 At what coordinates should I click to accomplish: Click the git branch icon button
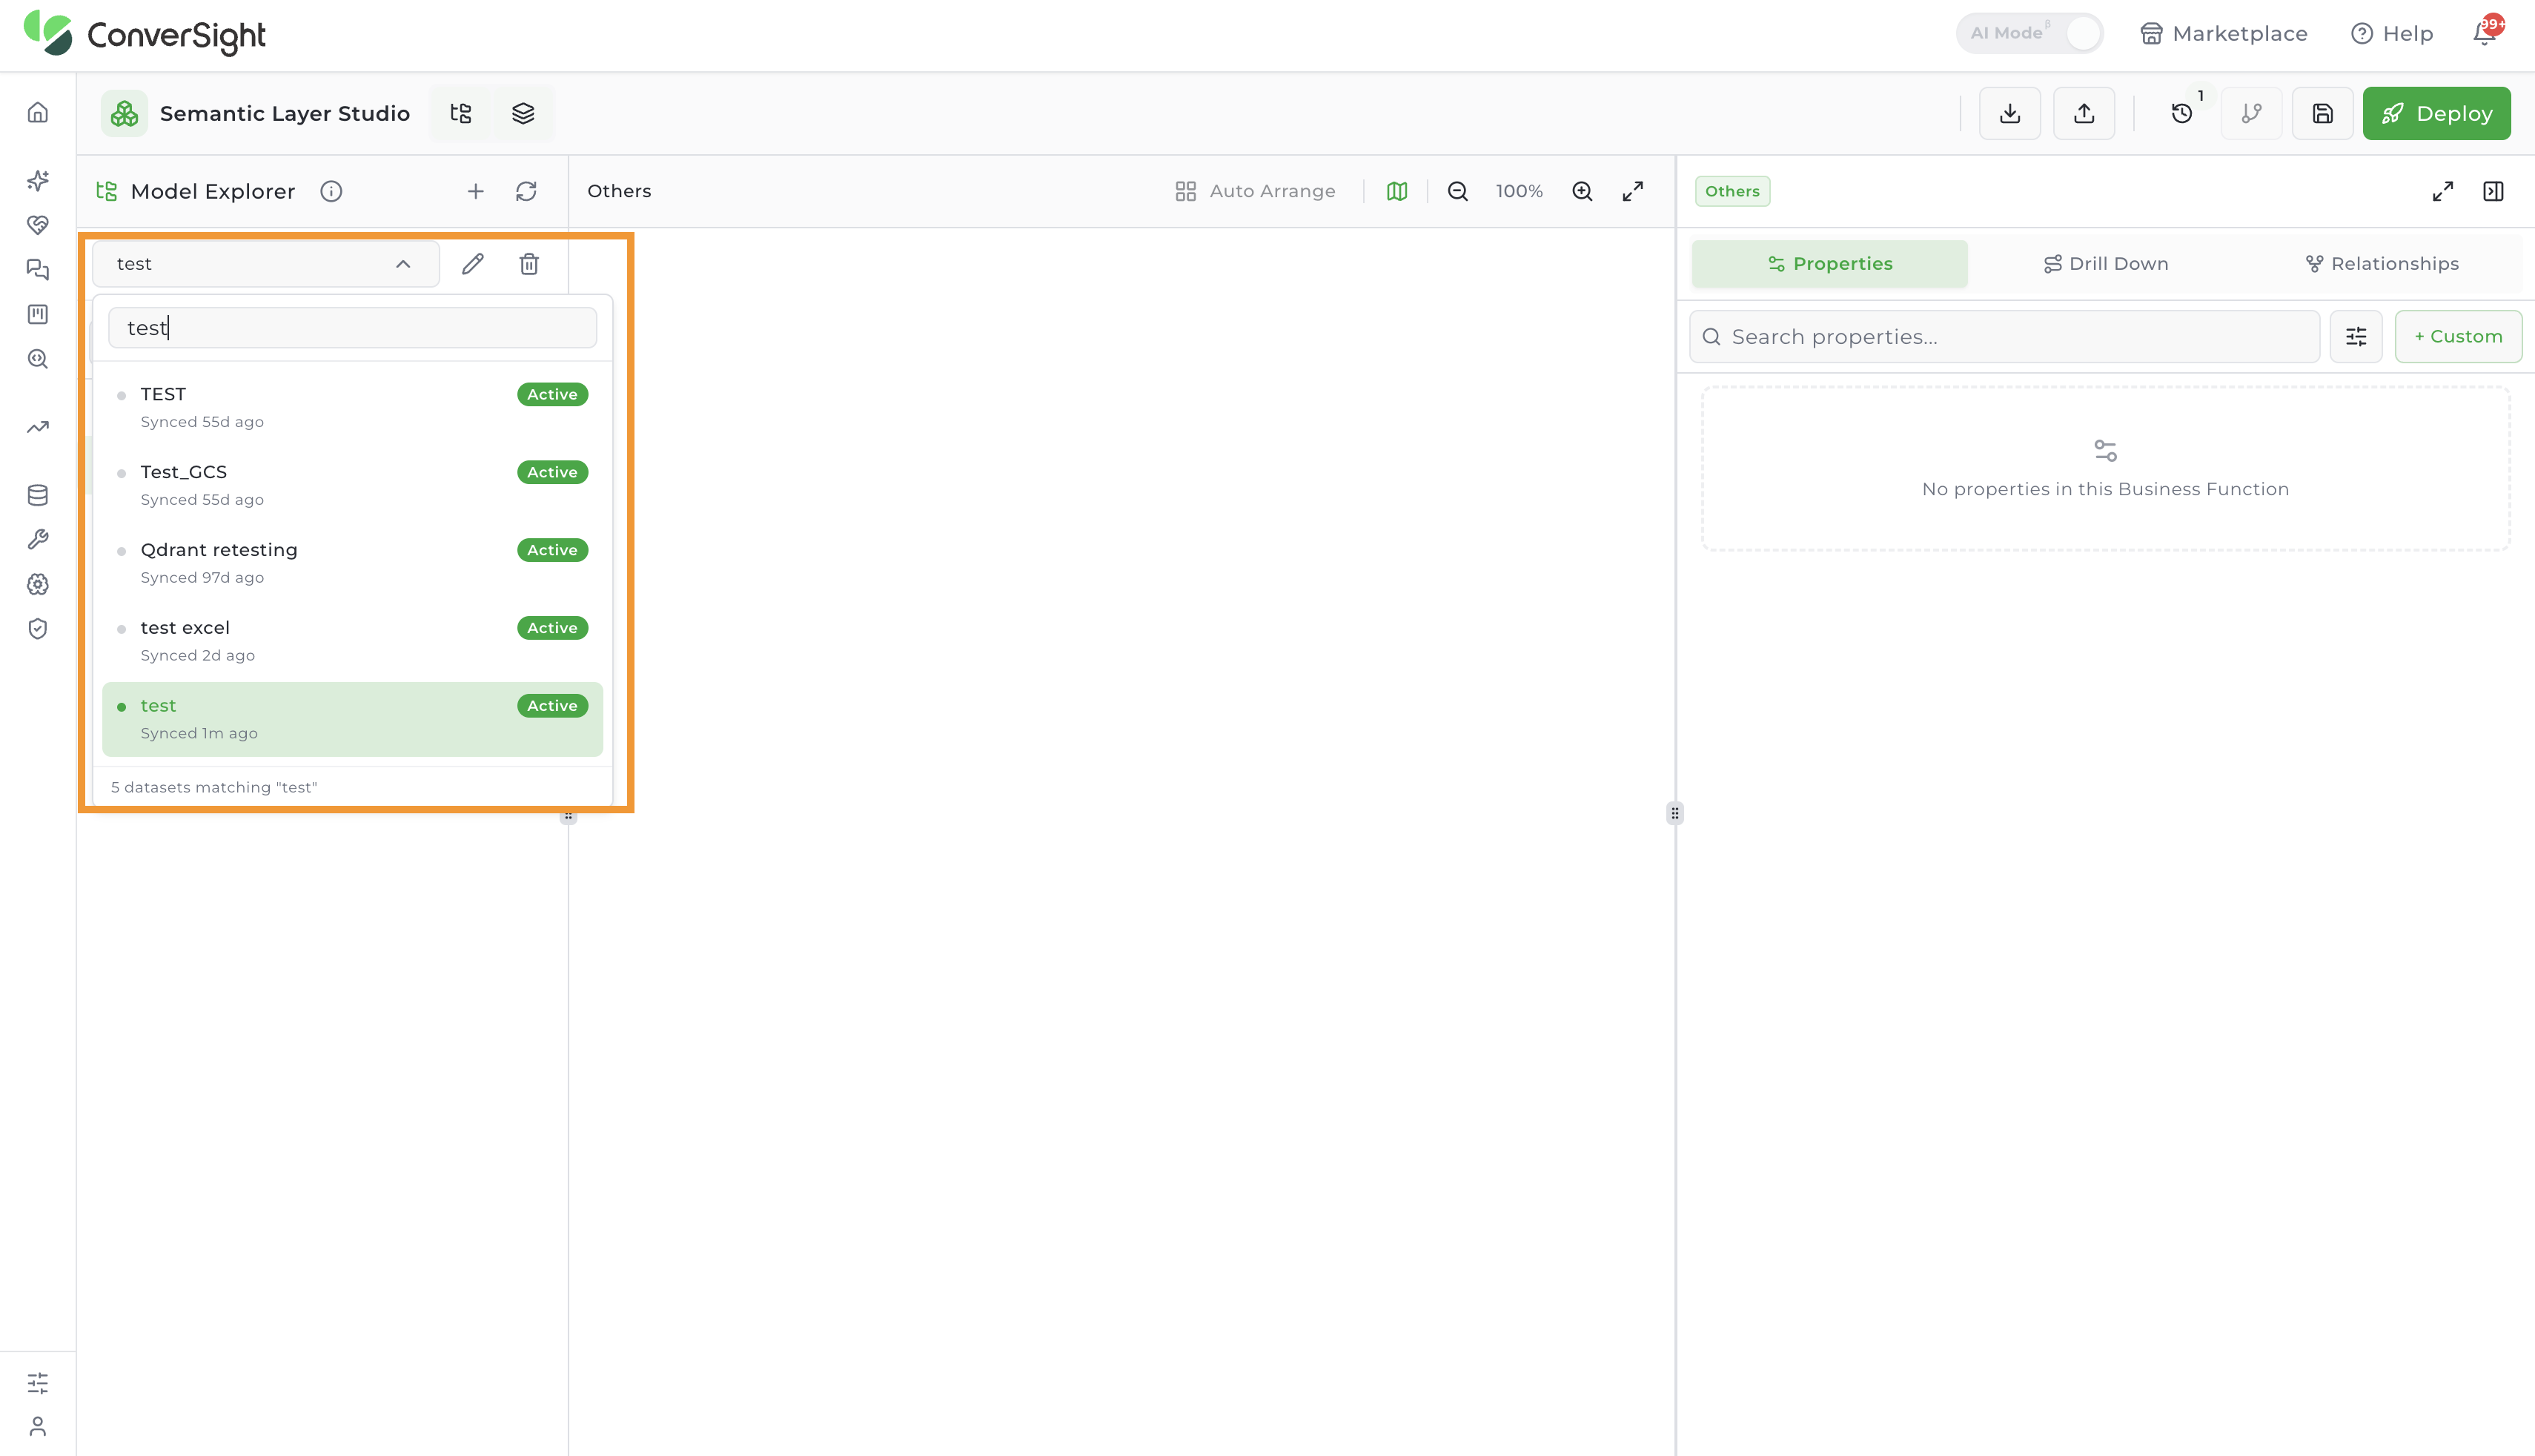pos(2251,113)
